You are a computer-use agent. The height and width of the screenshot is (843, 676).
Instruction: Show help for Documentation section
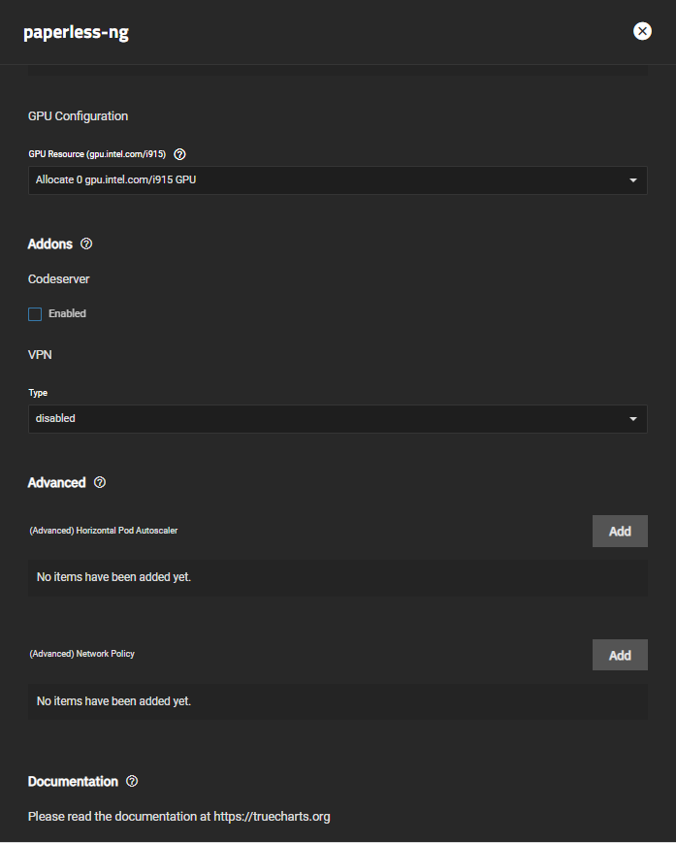pyautogui.click(x=132, y=781)
